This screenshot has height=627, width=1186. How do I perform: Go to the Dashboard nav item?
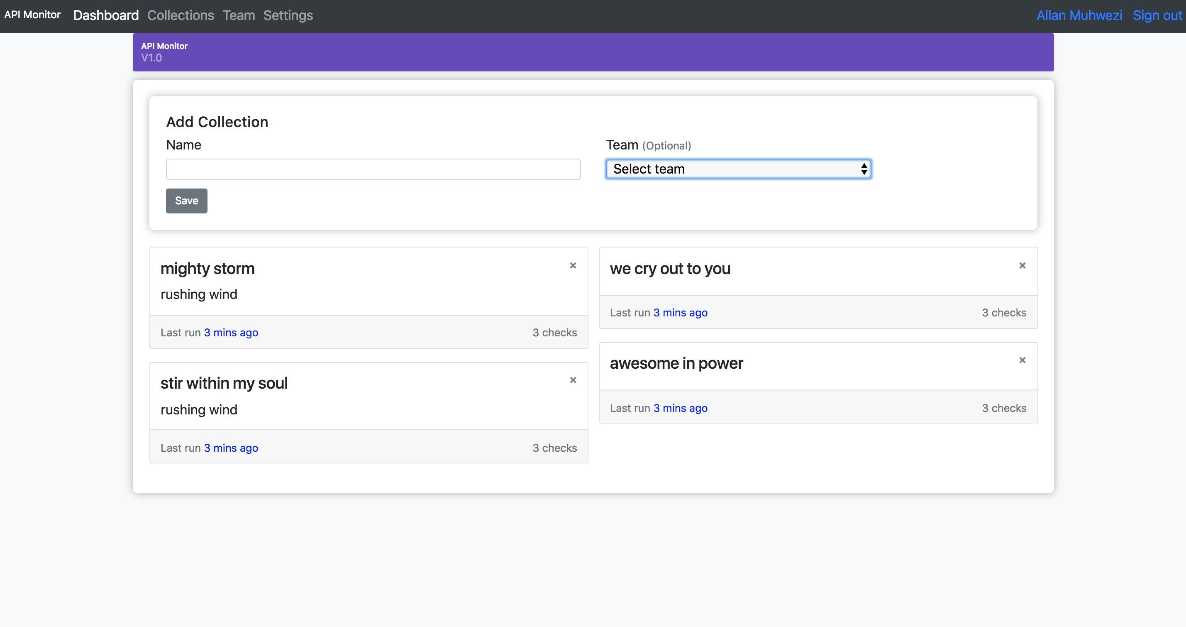[106, 15]
